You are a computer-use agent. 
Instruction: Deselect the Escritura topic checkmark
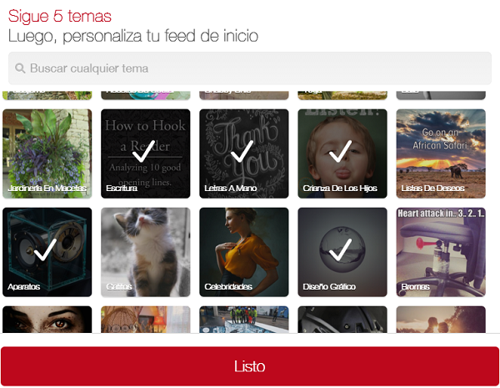click(145, 154)
